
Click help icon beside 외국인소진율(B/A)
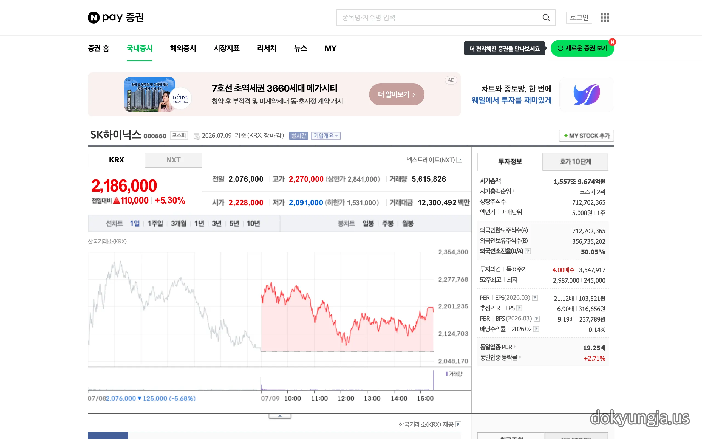click(528, 251)
